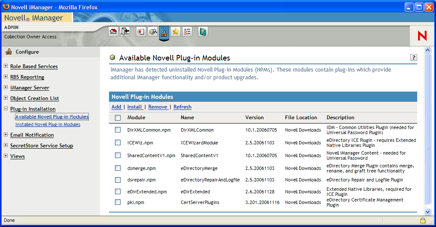Open iManager Server category
Viewport: 436px width, 227px height.
click(30, 88)
